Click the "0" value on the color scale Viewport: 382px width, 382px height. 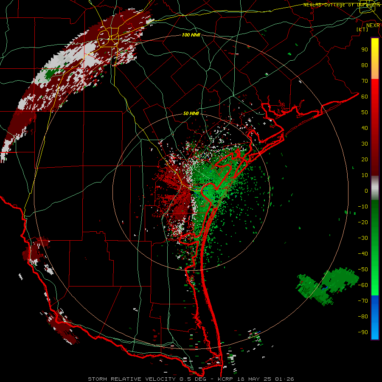366,191
